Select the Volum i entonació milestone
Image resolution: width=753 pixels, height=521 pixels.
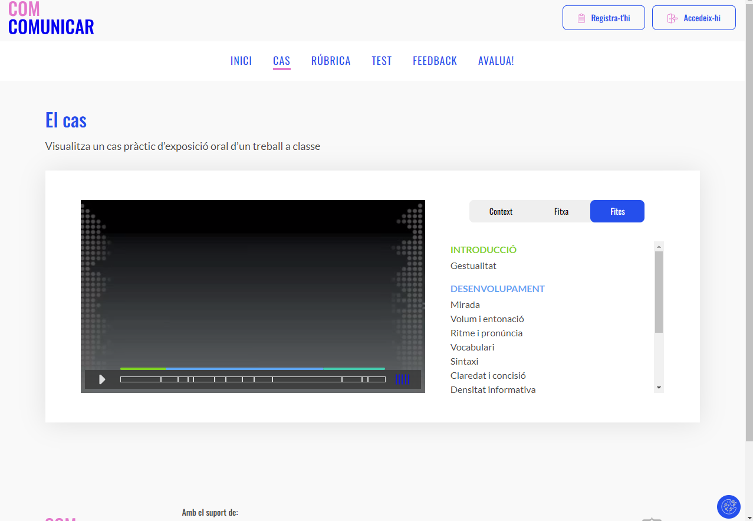(487, 319)
